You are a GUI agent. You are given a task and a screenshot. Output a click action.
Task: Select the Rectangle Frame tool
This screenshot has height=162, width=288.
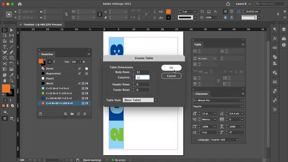5,58
